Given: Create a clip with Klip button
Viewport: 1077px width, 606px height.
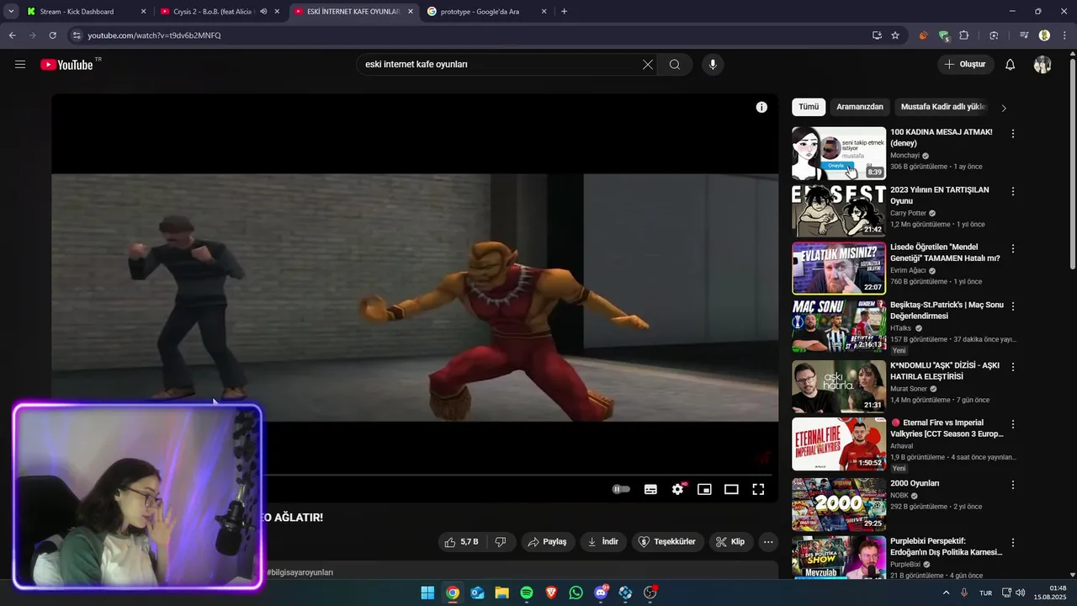Looking at the screenshot, I should [x=730, y=542].
